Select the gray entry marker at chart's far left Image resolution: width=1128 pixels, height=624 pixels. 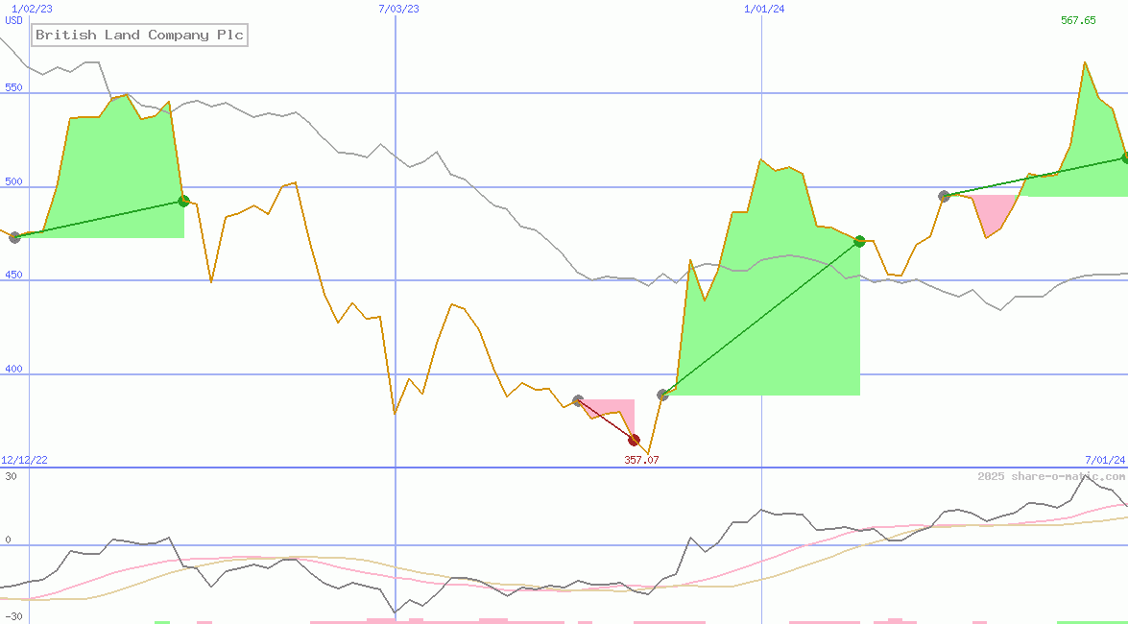click(14, 237)
